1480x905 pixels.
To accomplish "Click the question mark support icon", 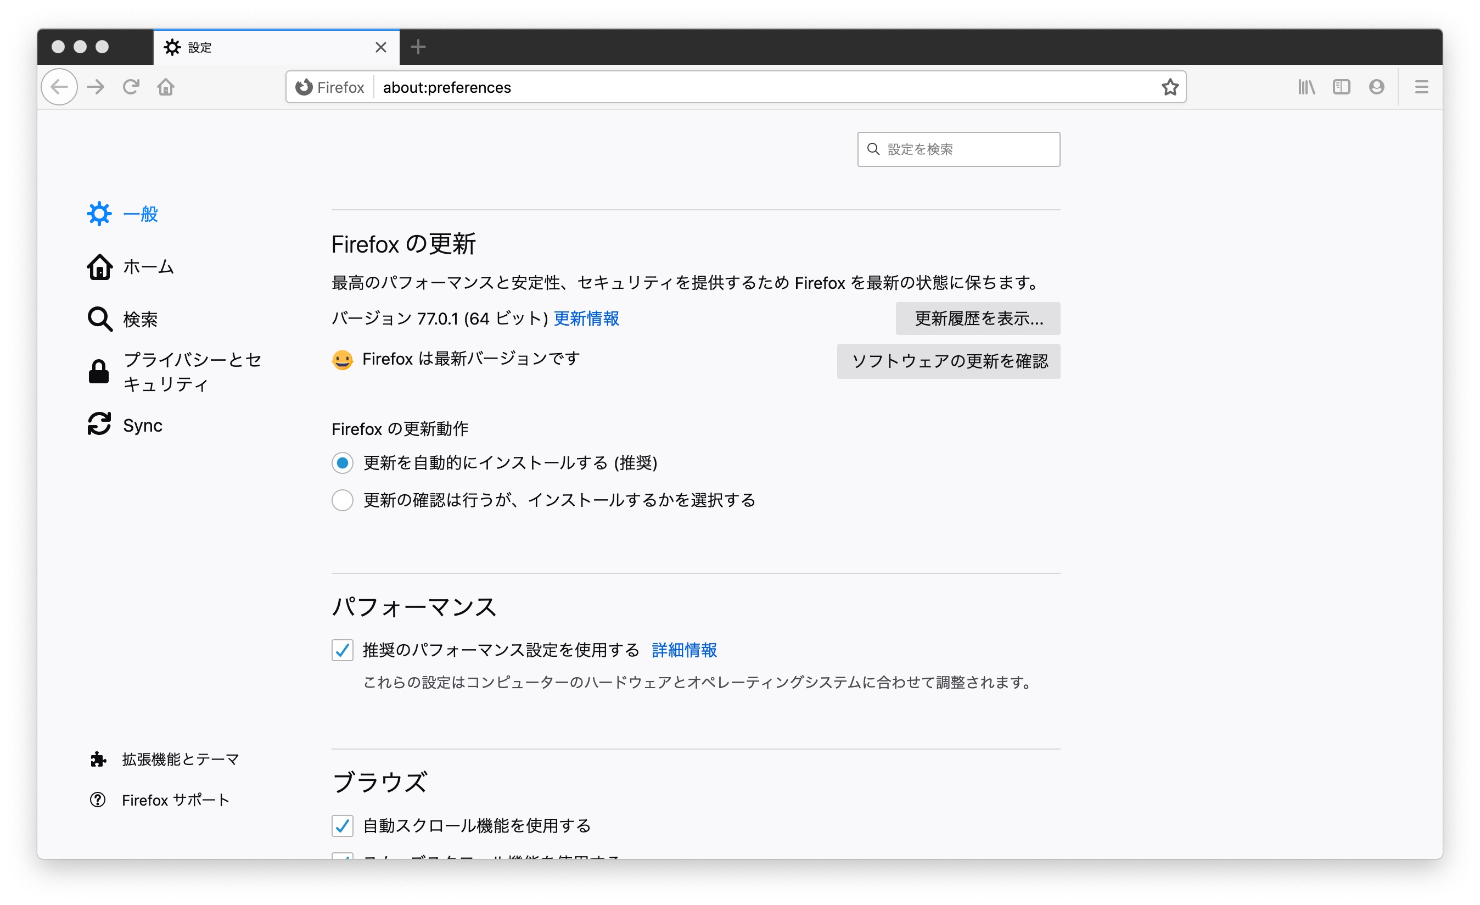I will (x=97, y=800).
